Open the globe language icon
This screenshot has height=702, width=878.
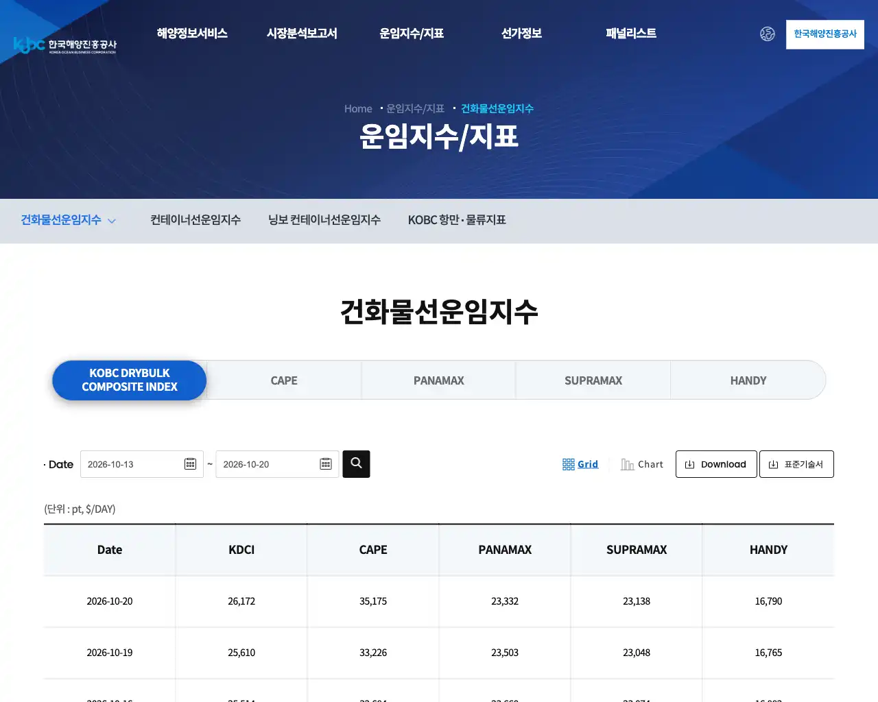[x=768, y=34]
